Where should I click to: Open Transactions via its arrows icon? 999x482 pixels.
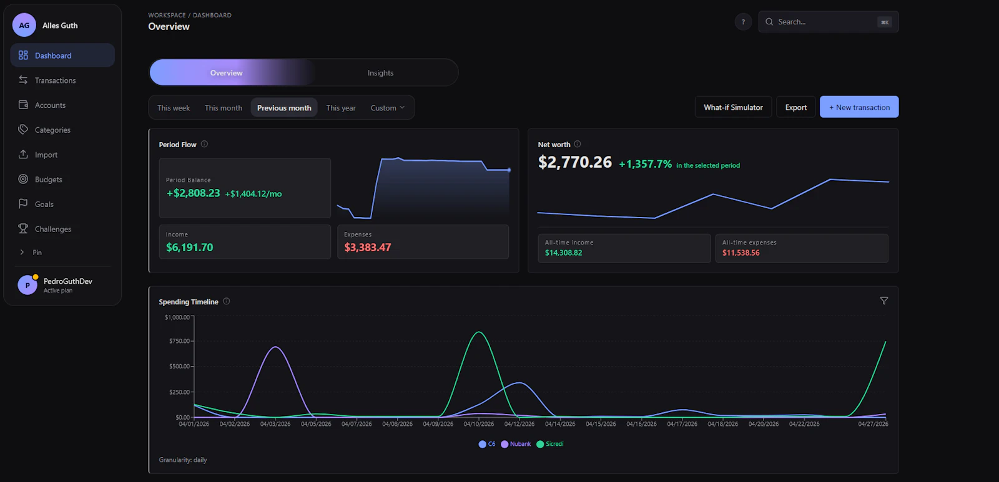23,80
